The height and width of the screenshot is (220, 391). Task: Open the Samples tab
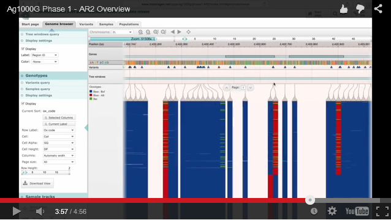(x=106, y=24)
